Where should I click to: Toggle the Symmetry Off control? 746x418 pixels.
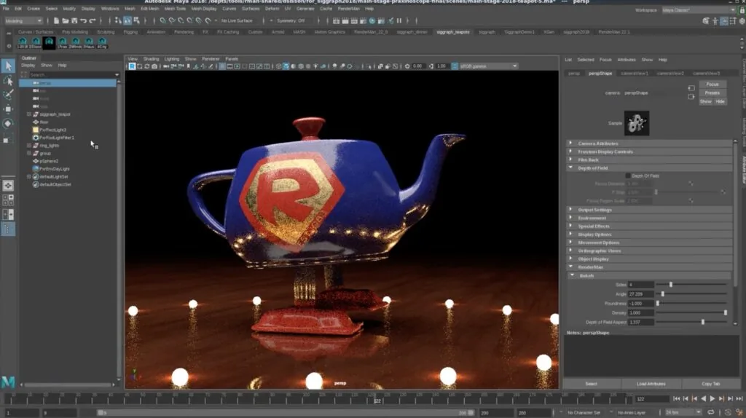pos(291,21)
